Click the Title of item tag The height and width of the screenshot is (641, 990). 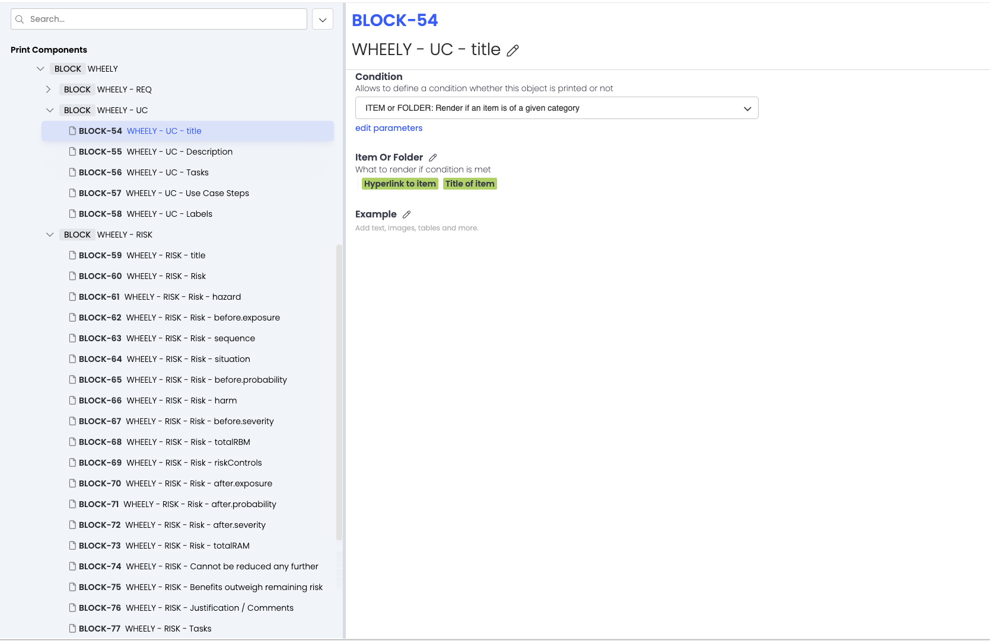coord(470,184)
